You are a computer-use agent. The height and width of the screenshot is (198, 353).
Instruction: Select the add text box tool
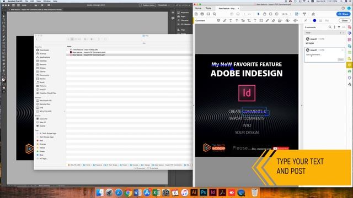click(x=261, y=20)
